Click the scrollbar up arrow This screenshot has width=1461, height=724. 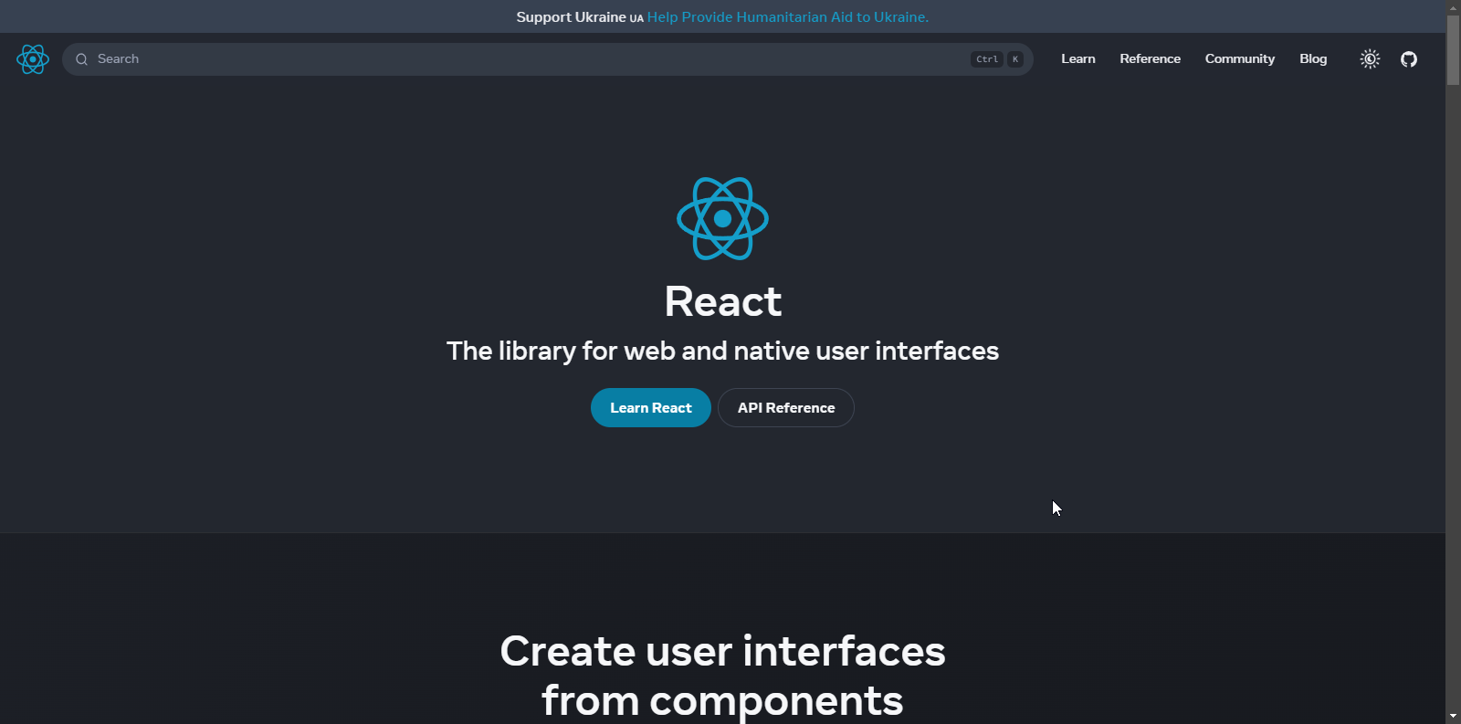pyautogui.click(x=1453, y=7)
